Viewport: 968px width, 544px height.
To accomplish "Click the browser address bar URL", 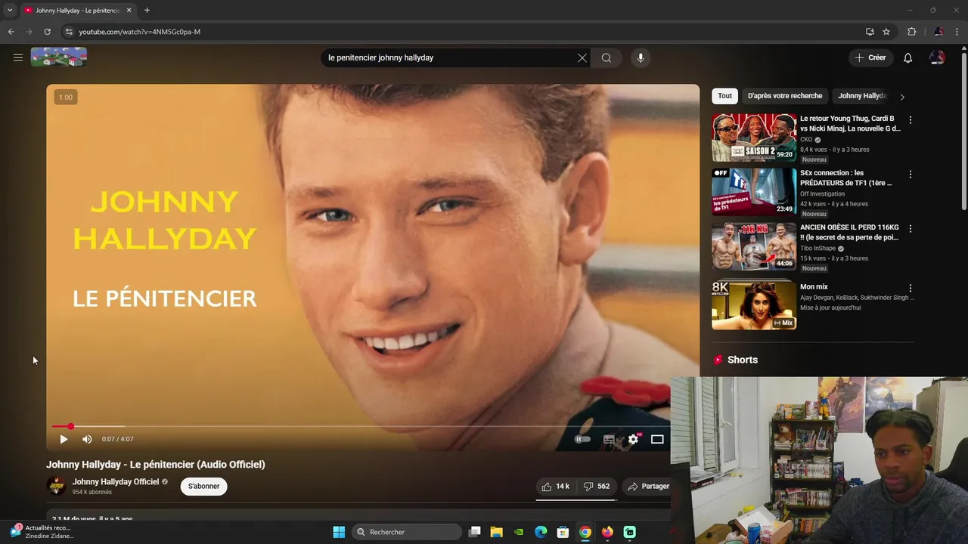I will pos(140,32).
